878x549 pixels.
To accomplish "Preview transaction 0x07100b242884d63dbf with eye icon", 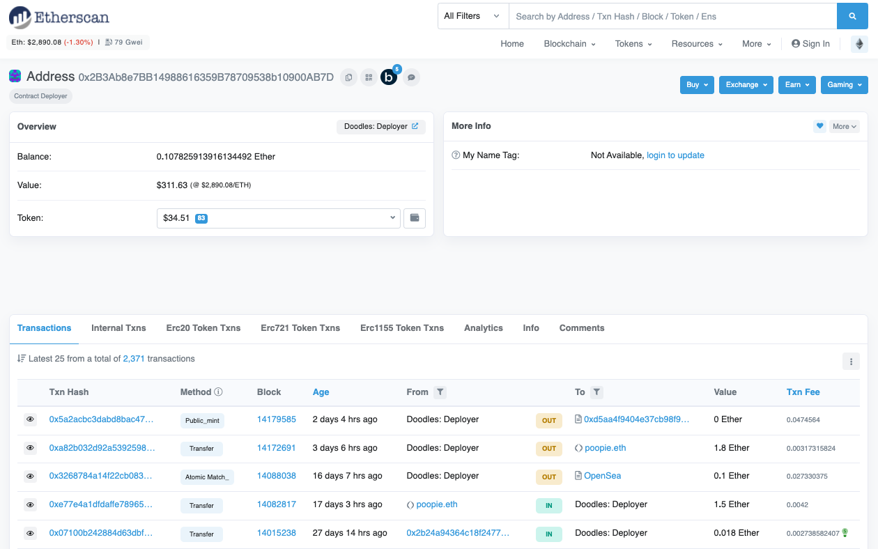I will pos(30,533).
